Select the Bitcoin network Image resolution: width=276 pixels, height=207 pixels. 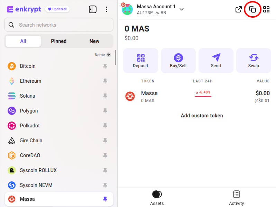pos(59,66)
